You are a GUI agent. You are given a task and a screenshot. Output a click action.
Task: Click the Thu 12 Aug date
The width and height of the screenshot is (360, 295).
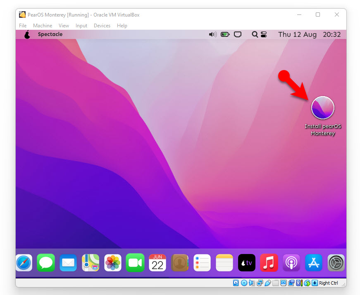point(297,34)
